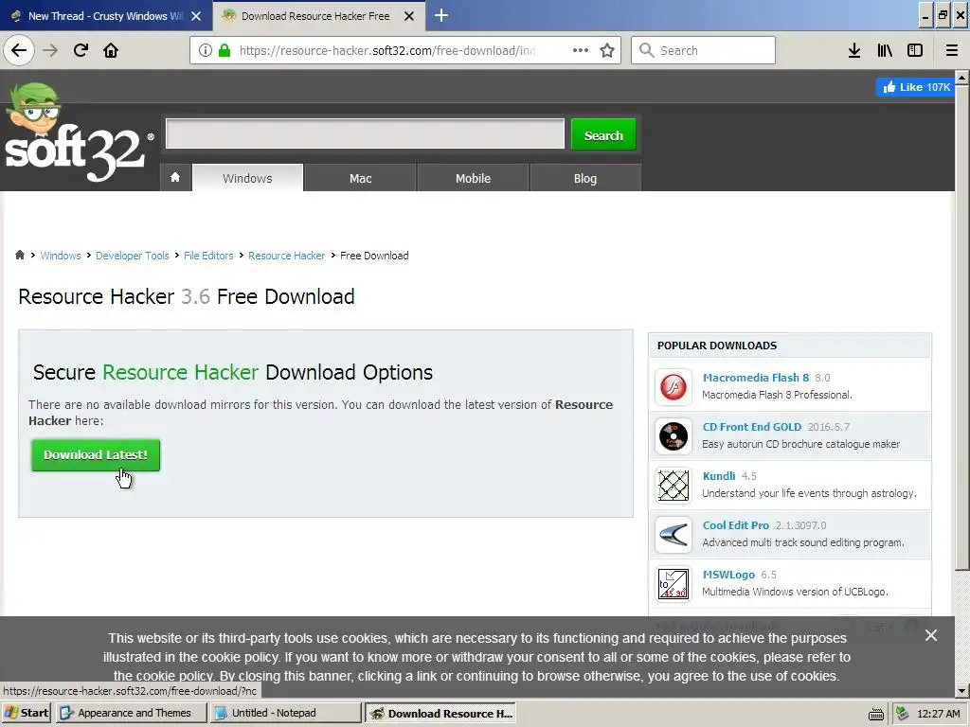Click the Cool Edit Pro icon
This screenshot has width=970, height=727.
(x=674, y=535)
